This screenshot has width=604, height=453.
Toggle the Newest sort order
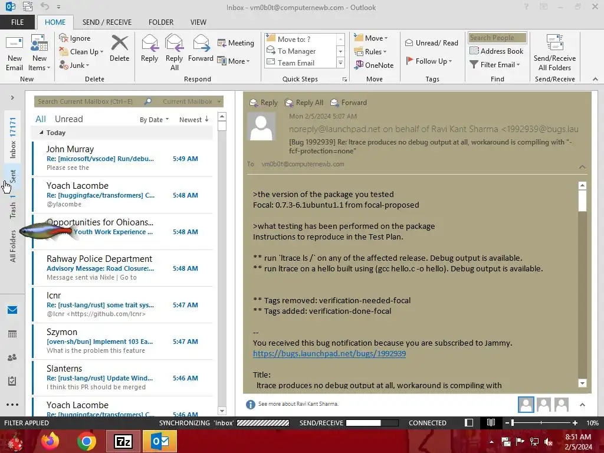193,120
